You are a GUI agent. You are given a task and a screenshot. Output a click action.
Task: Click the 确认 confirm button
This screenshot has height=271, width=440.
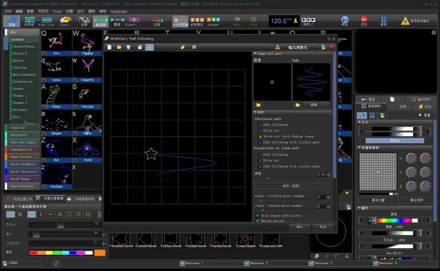(x=299, y=227)
